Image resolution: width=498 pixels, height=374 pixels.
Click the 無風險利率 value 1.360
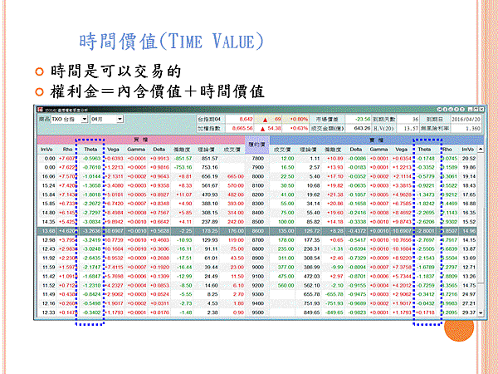tap(473, 129)
